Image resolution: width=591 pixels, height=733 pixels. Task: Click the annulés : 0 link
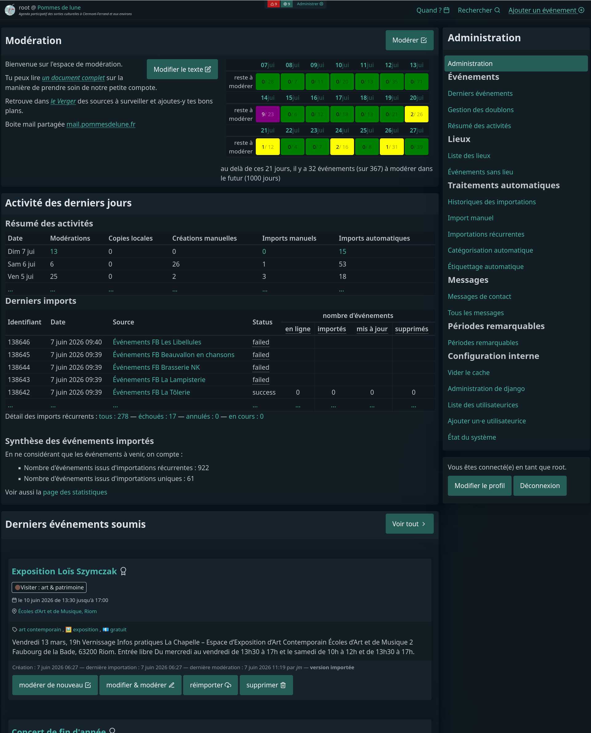[x=202, y=417]
